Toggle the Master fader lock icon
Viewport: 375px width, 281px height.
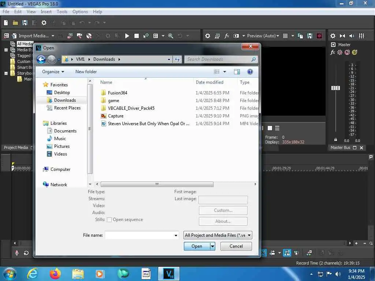point(335,139)
